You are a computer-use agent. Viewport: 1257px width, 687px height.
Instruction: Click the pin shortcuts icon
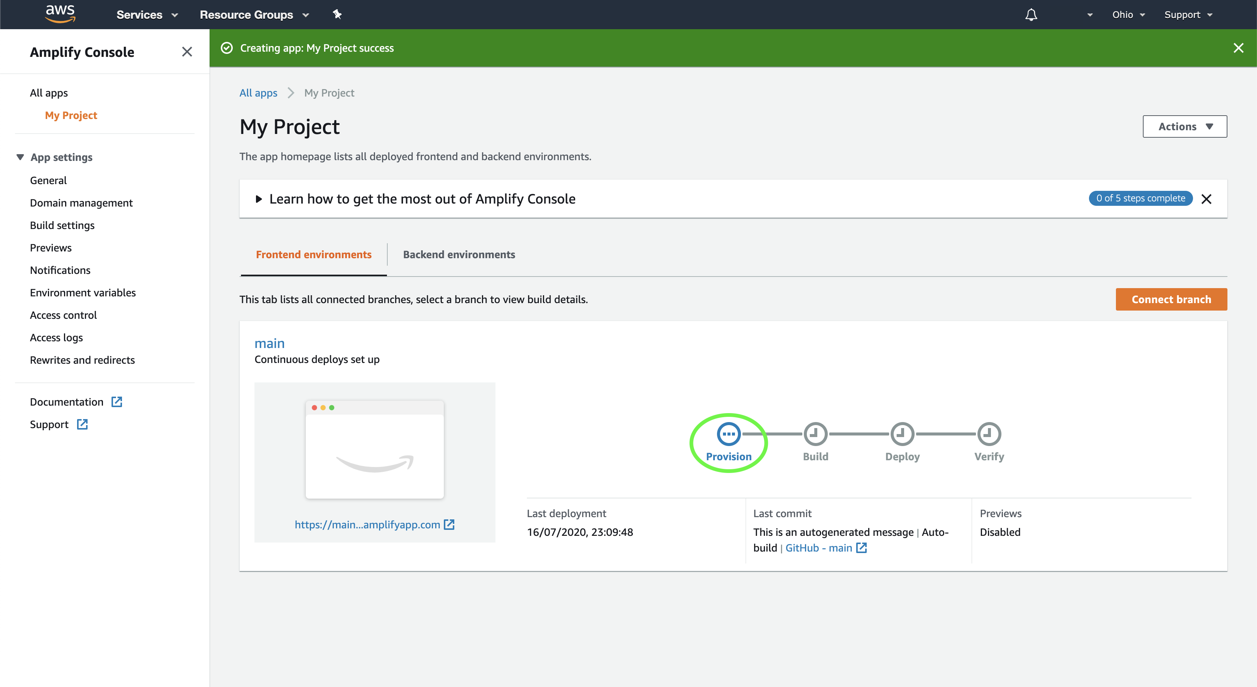click(x=337, y=14)
